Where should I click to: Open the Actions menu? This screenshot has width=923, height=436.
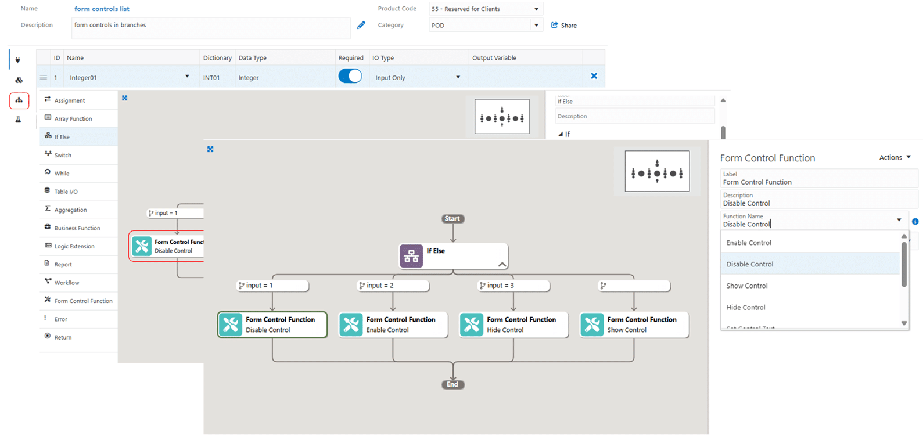click(895, 157)
